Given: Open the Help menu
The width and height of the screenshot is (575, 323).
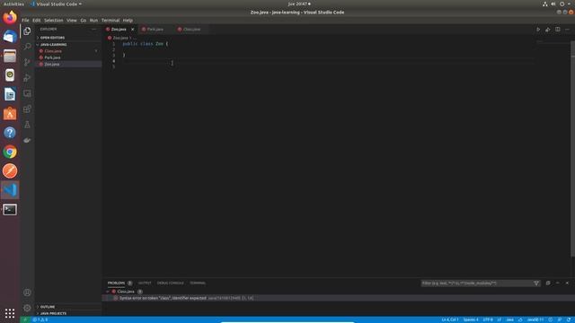Looking at the screenshot, I should [128, 21].
